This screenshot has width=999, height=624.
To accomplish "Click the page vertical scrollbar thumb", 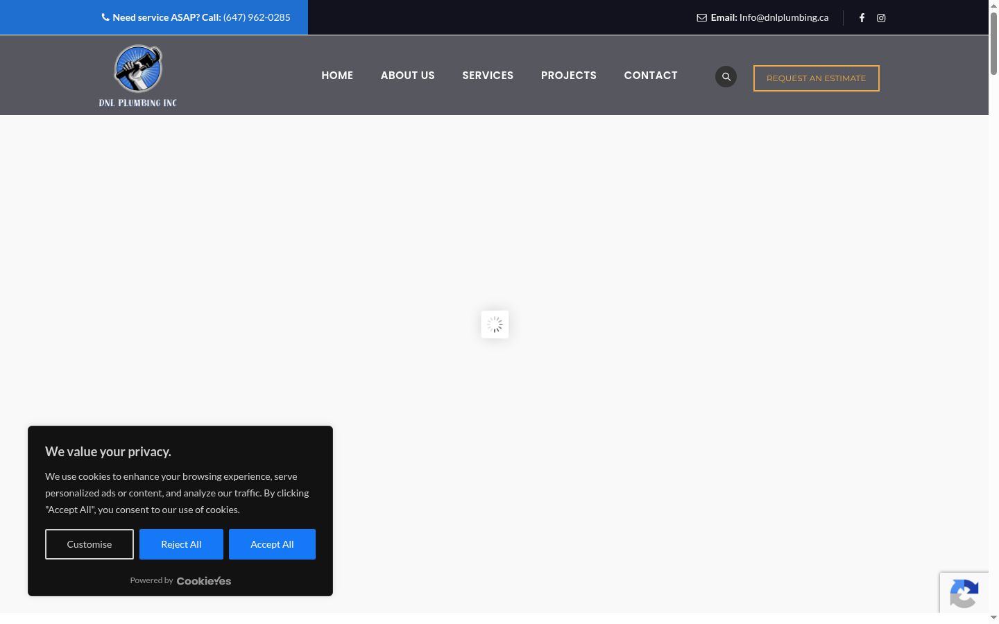I will pyautogui.click(x=993, y=43).
